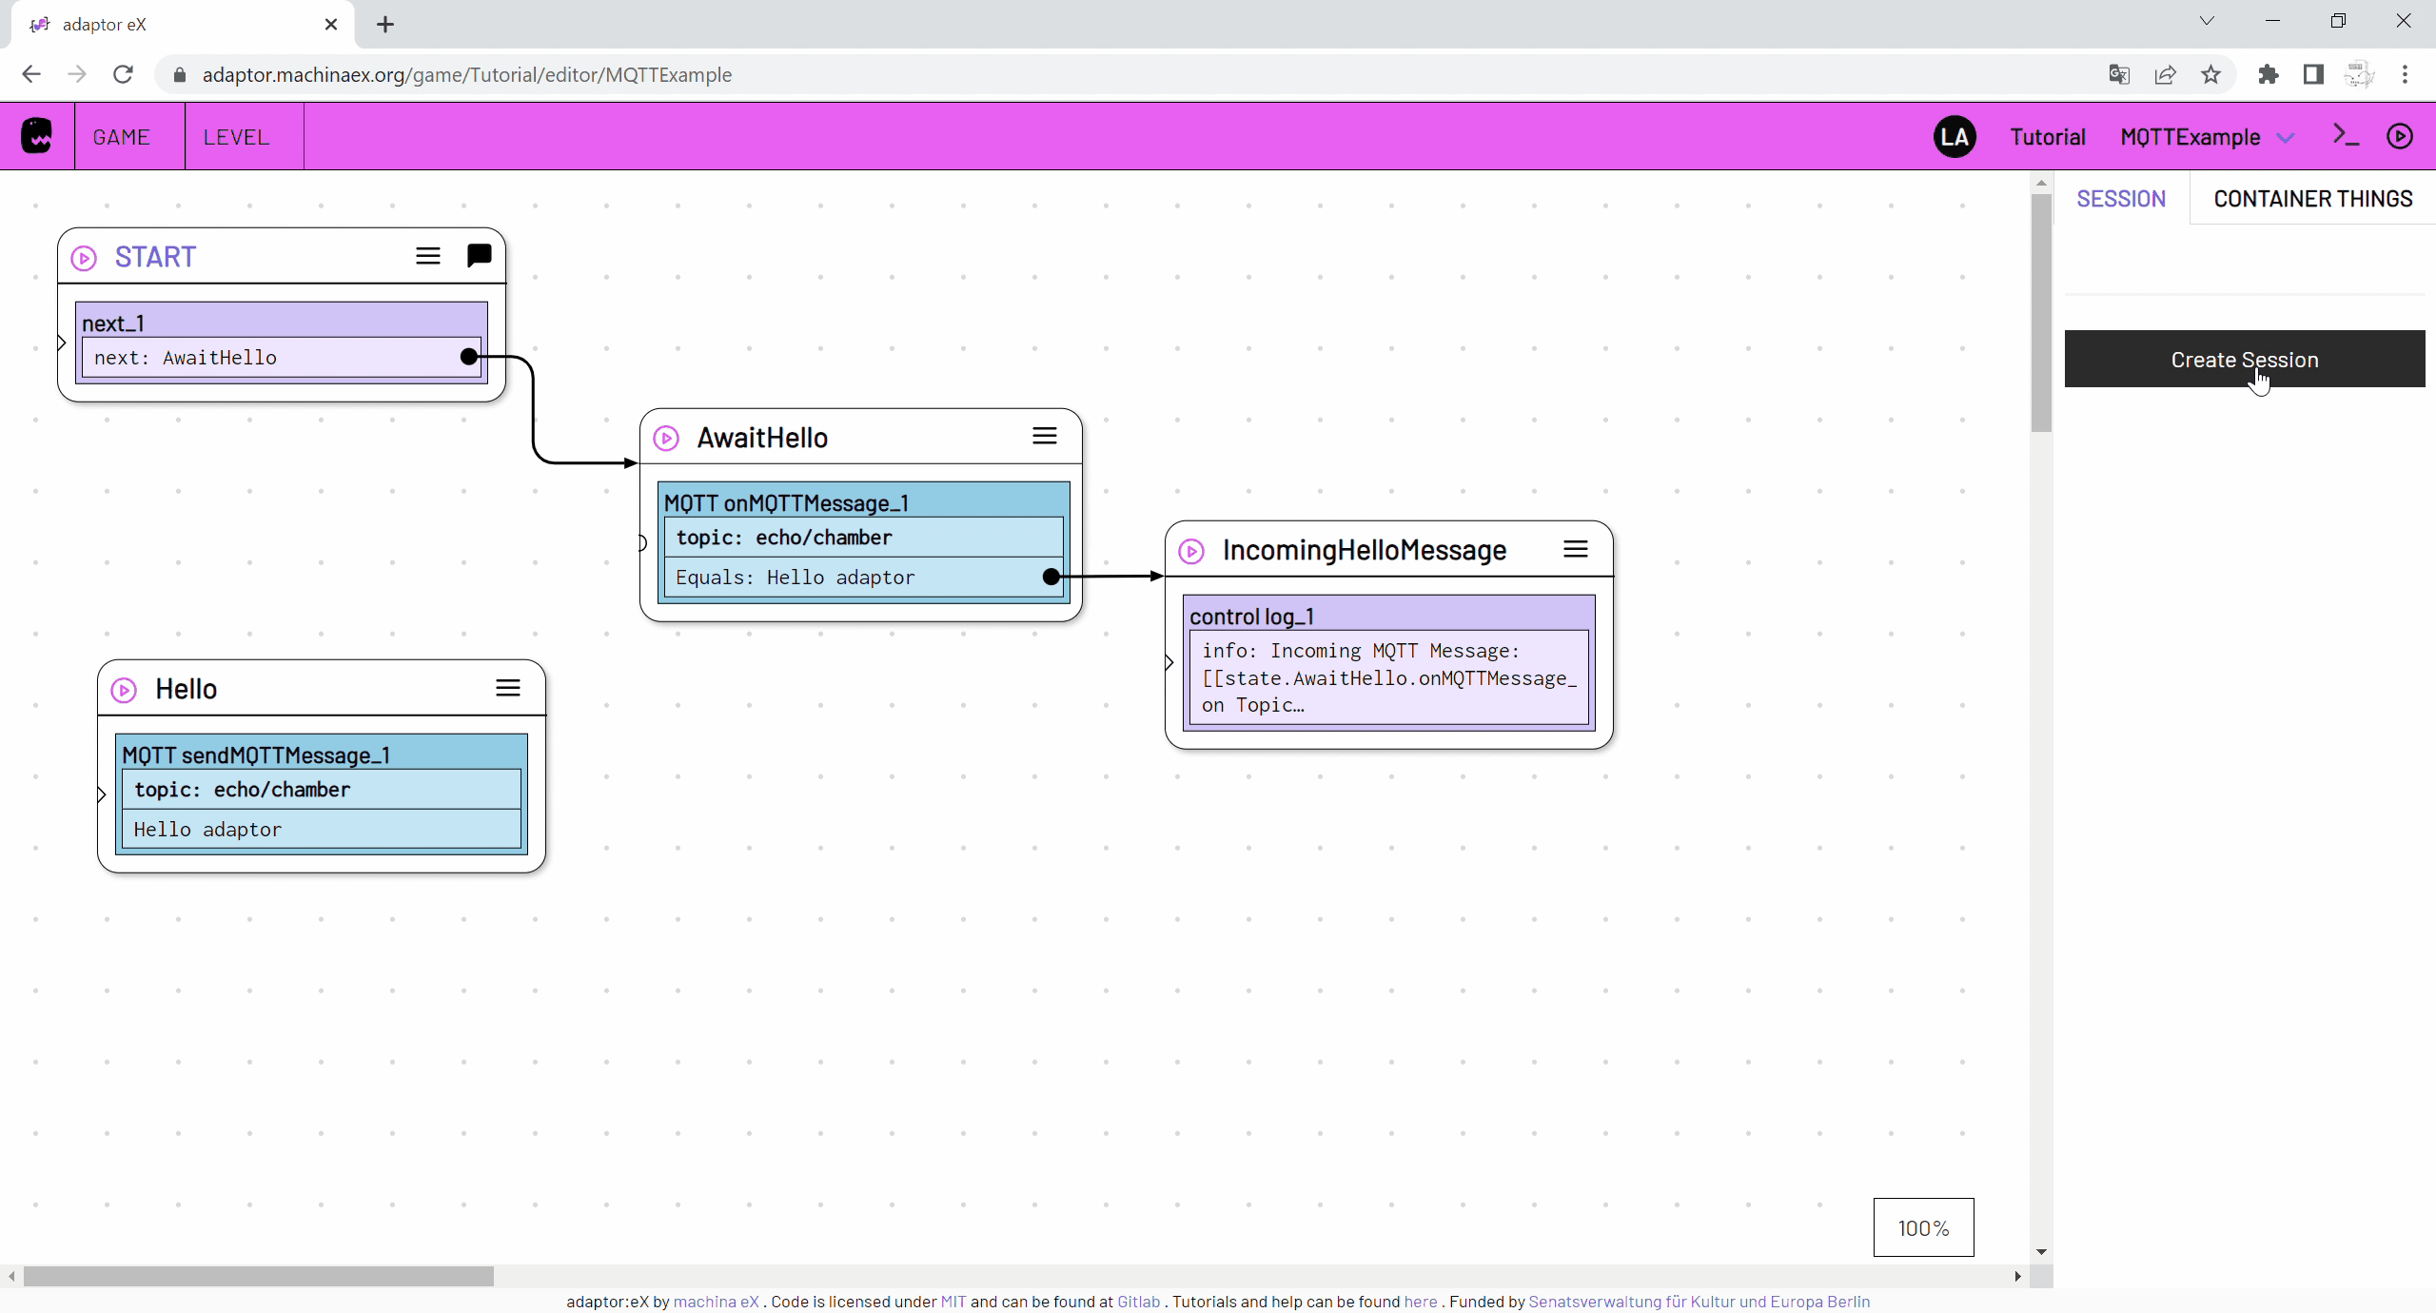Click the site lock icon in address bar
Image resolution: width=2436 pixels, height=1313 pixels.
tap(180, 74)
